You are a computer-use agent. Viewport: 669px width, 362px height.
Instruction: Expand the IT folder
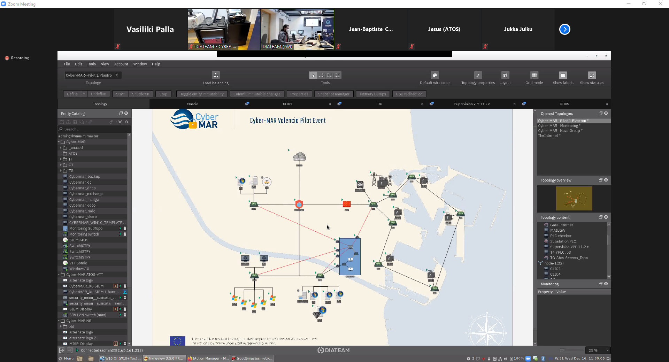(61, 159)
